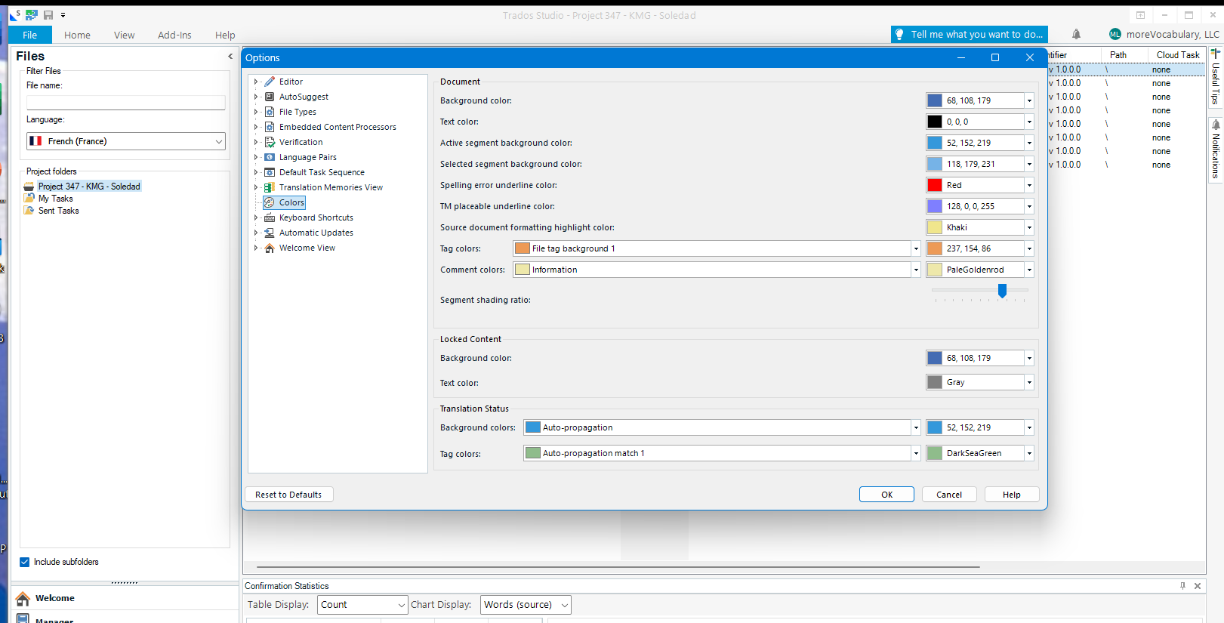The height and width of the screenshot is (623, 1224).
Task: Click the Default Task Sequence icon
Action: coord(270,172)
